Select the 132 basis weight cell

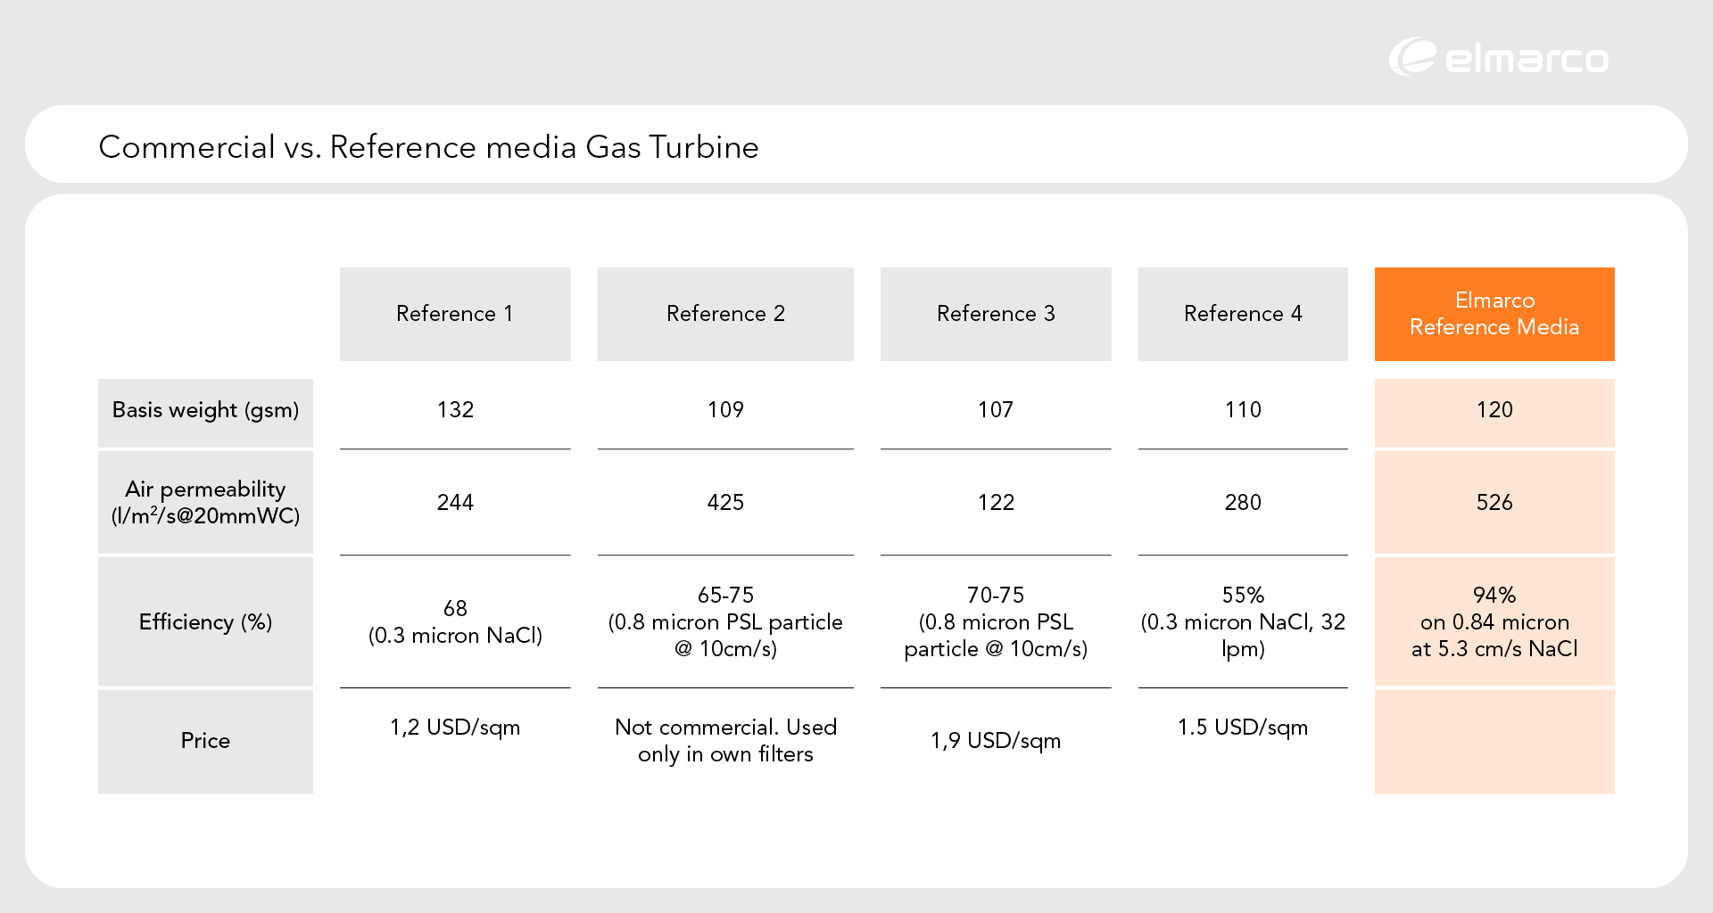(x=455, y=410)
